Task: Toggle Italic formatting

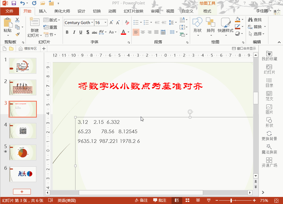Action: tap(74, 32)
